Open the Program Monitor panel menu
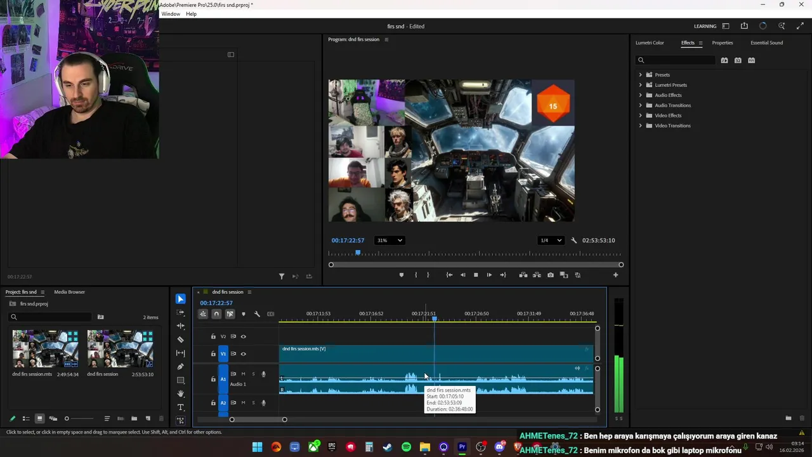 (386, 39)
